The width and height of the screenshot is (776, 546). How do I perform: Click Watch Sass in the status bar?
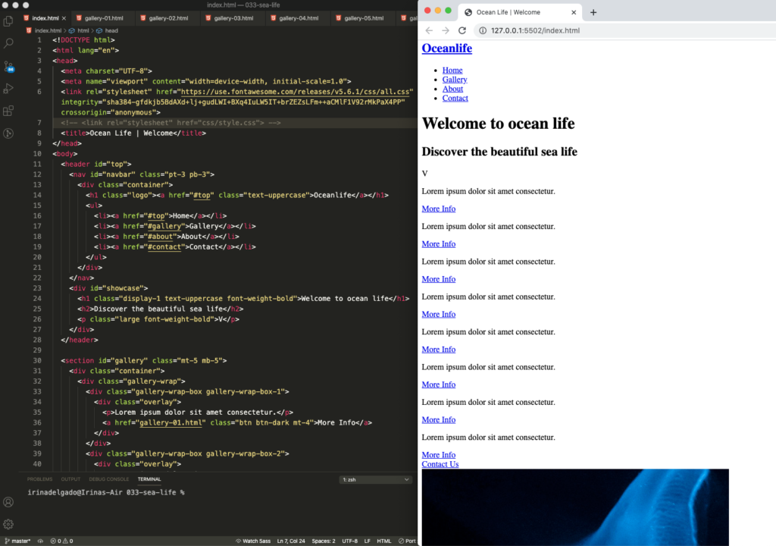[x=253, y=541]
